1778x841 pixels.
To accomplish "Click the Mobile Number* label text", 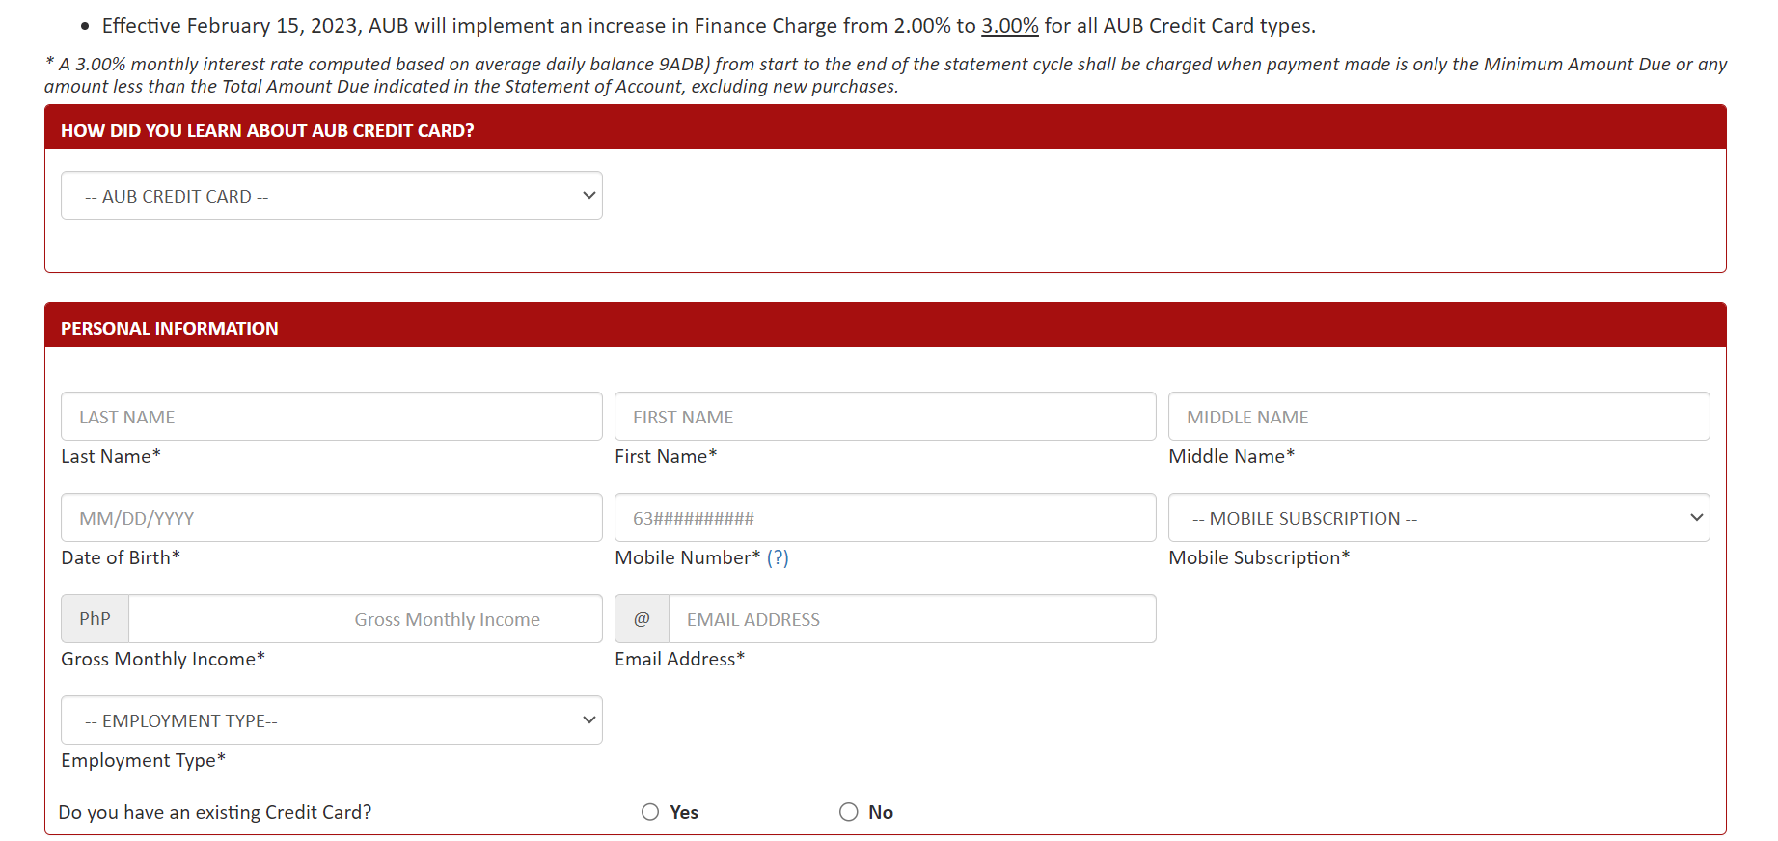I will click(688, 557).
